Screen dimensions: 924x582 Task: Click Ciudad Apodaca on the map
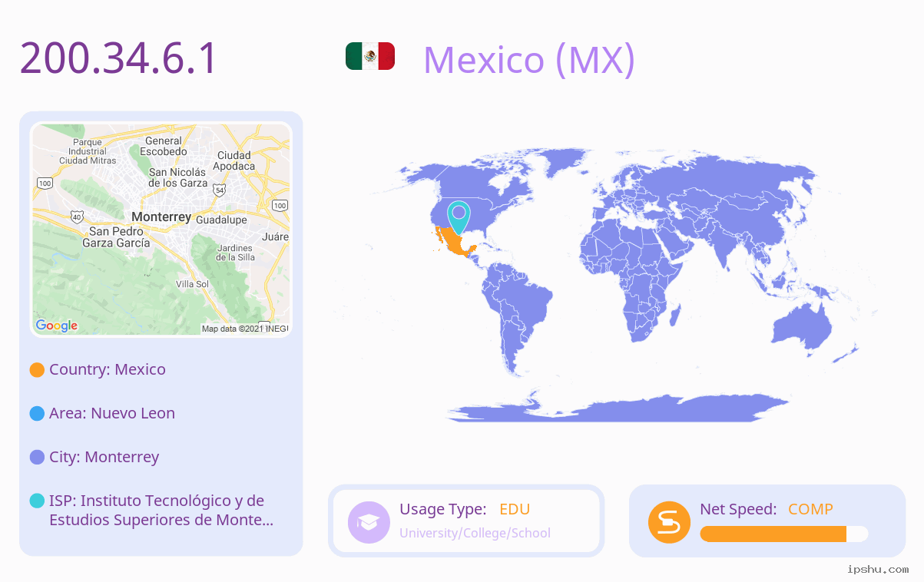click(x=234, y=160)
